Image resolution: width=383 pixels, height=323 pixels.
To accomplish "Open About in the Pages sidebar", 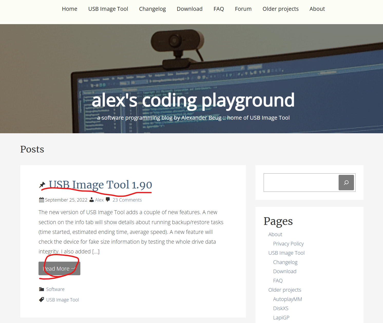I will click(x=275, y=234).
